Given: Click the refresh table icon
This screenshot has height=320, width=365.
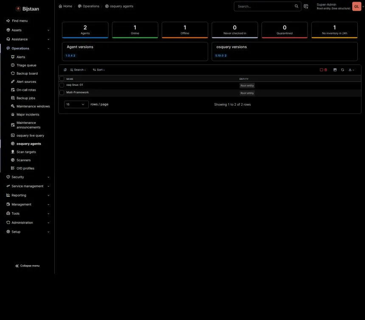Looking at the screenshot, I should tap(343, 70).
